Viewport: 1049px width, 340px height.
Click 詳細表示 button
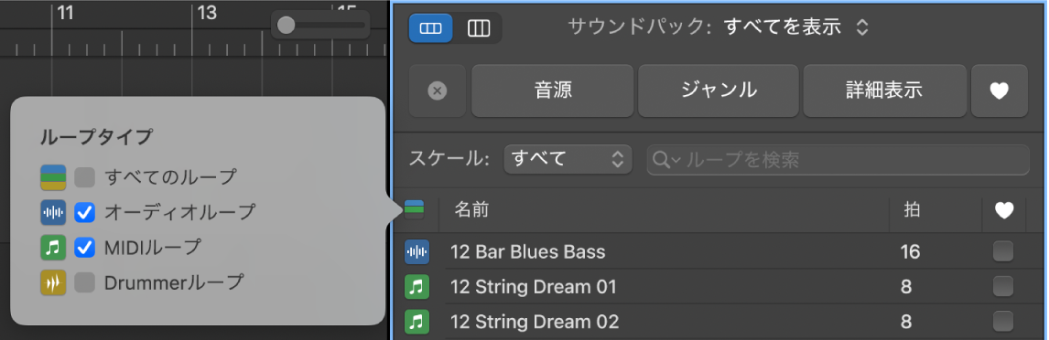(x=884, y=90)
